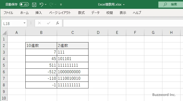The width and height of the screenshot is (183, 101).
Task: Click inside the formula bar input
Action: click(121, 23)
